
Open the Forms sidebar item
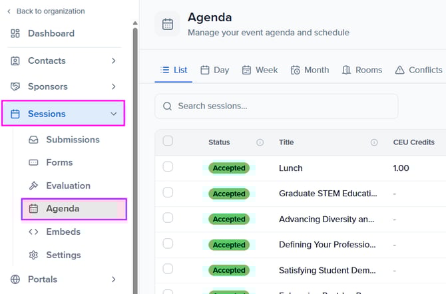[x=59, y=162]
